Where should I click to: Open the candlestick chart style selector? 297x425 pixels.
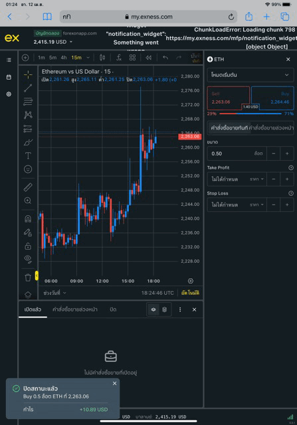[102, 58]
